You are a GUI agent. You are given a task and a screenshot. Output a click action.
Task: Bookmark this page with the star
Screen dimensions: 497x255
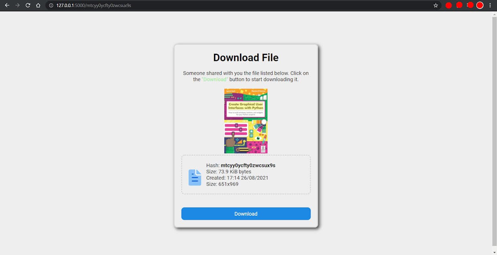[x=436, y=6]
